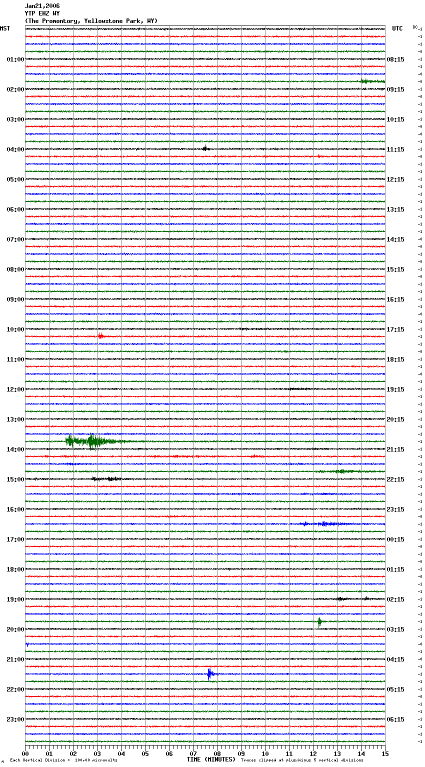
Task: Select the 11:15 UTC time label
Action: point(395,149)
